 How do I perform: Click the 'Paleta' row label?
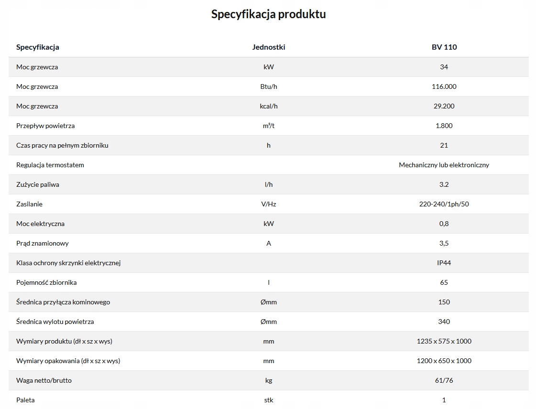tap(25, 400)
